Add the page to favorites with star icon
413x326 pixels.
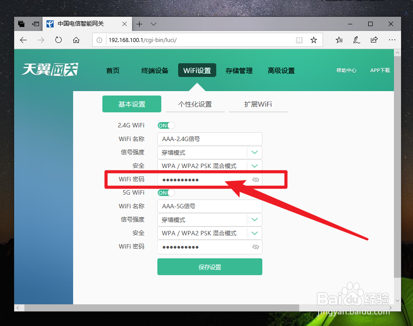click(x=314, y=40)
